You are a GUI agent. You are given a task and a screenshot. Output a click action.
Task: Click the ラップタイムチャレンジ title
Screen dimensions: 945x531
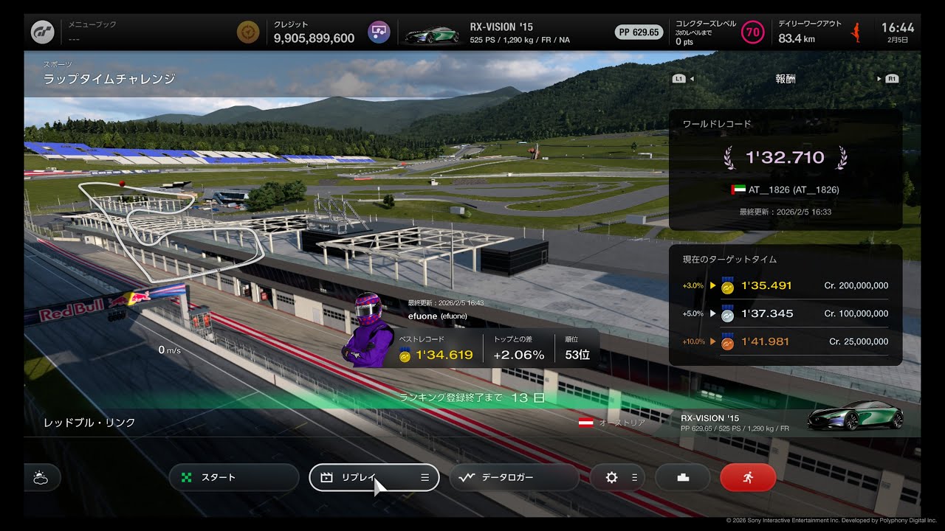(109, 79)
